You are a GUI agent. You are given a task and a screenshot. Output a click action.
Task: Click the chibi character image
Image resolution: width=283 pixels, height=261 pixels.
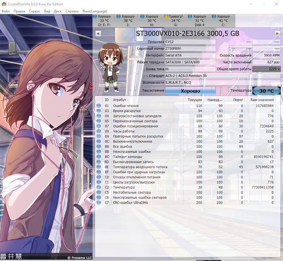[x=111, y=68]
